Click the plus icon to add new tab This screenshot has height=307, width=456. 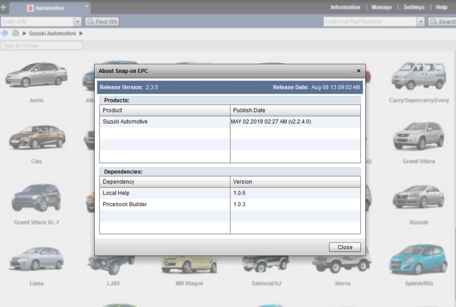pyautogui.click(x=3, y=8)
